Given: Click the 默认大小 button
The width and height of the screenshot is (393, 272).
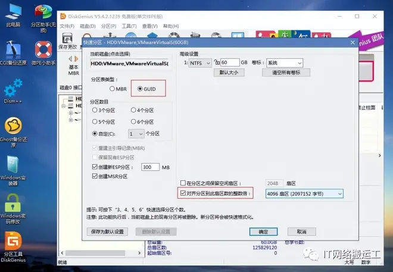Looking at the screenshot, I should [229, 73].
